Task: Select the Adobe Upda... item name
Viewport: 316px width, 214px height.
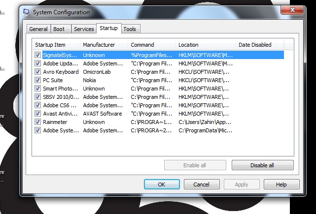Action: click(x=60, y=63)
